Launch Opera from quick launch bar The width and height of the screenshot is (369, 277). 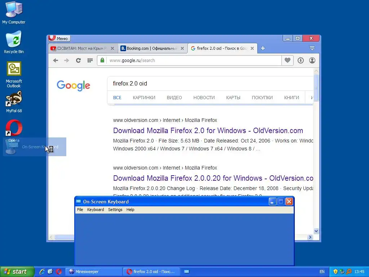coord(59,272)
